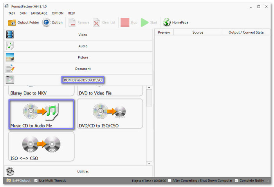Viewport: 274px width, 187px height.
Task: Select the ISO <--> CSO tile
Action: [41, 146]
